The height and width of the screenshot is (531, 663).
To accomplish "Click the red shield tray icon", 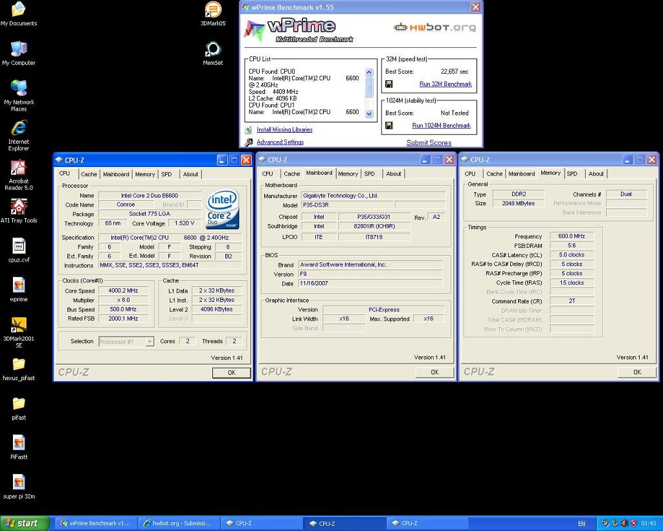I will pyautogui.click(x=633, y=523).
